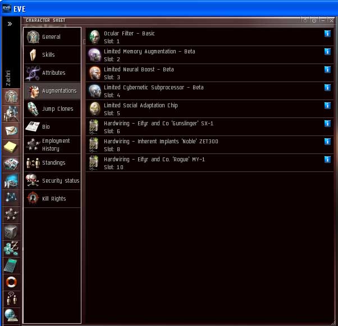Expand the Neocom sidebar chevron
This screenshot has height=326, width=338.
coord(10,24)
